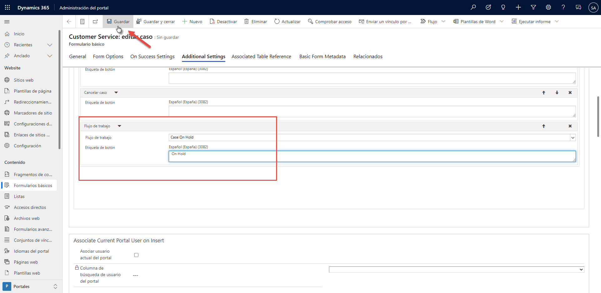Open Associated Table Reference tab
601x293 pixels.
[x=261, y=57]
